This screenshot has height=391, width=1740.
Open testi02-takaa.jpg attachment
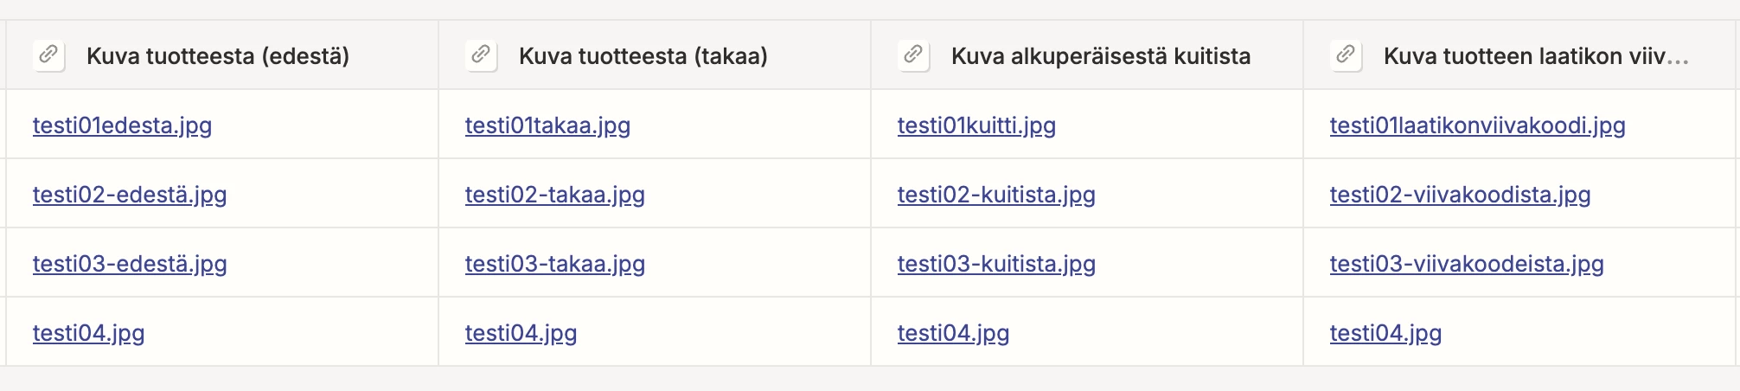(x=554, y=195)
